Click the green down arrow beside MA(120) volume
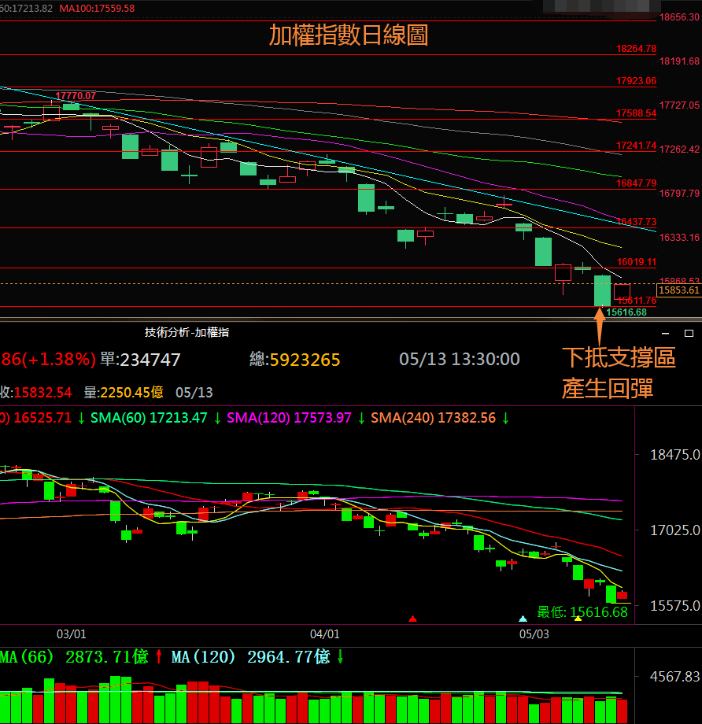Viewport: 702px width, 724px height. pos(340,656)
